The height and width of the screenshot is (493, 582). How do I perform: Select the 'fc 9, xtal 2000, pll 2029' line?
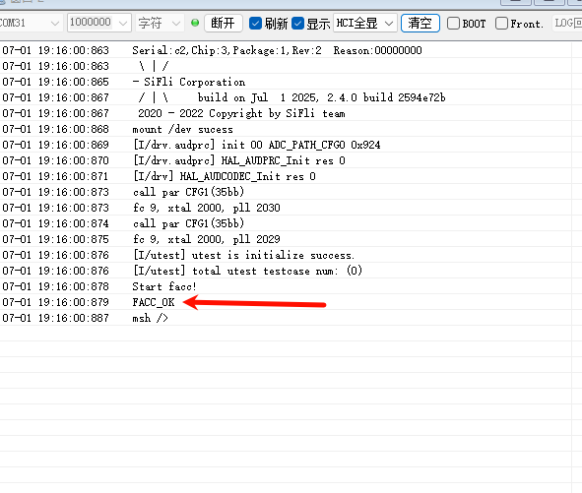[207, 239]
